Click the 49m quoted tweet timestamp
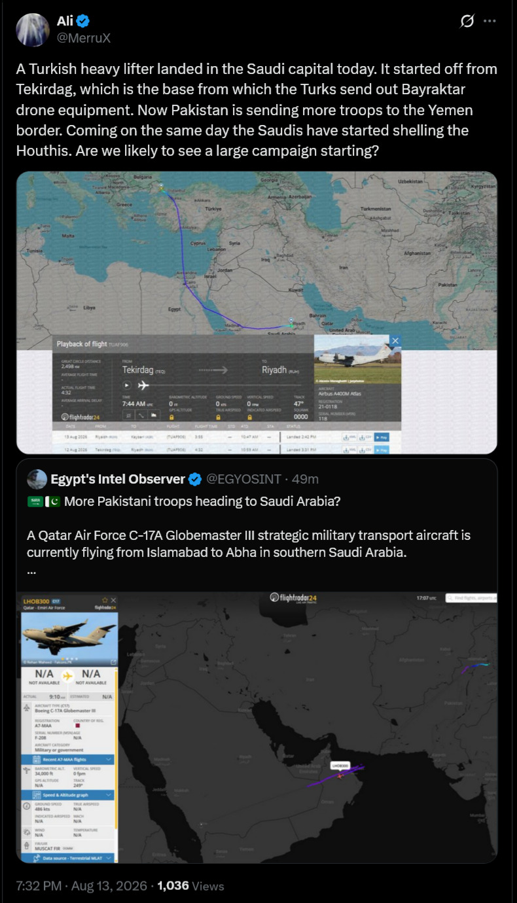 [306, 480]
